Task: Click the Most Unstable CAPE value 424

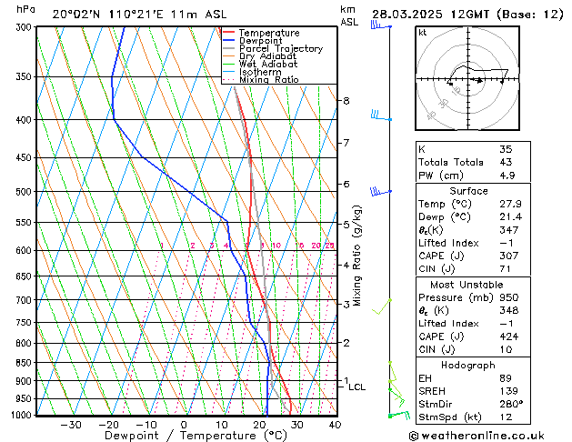Action: [x=509, y=337]
